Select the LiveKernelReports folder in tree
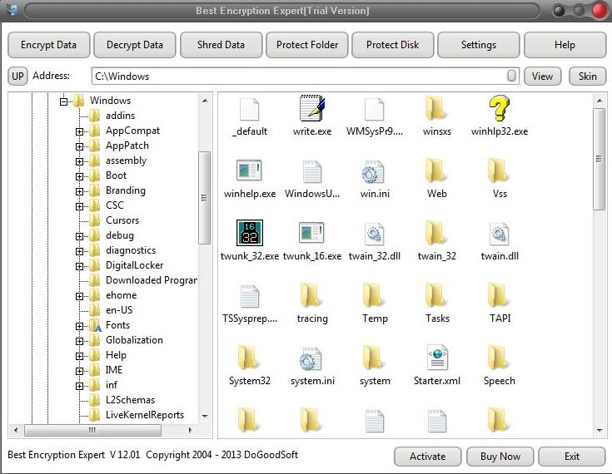Screen dimensions: 612x474 coord(144,415)
